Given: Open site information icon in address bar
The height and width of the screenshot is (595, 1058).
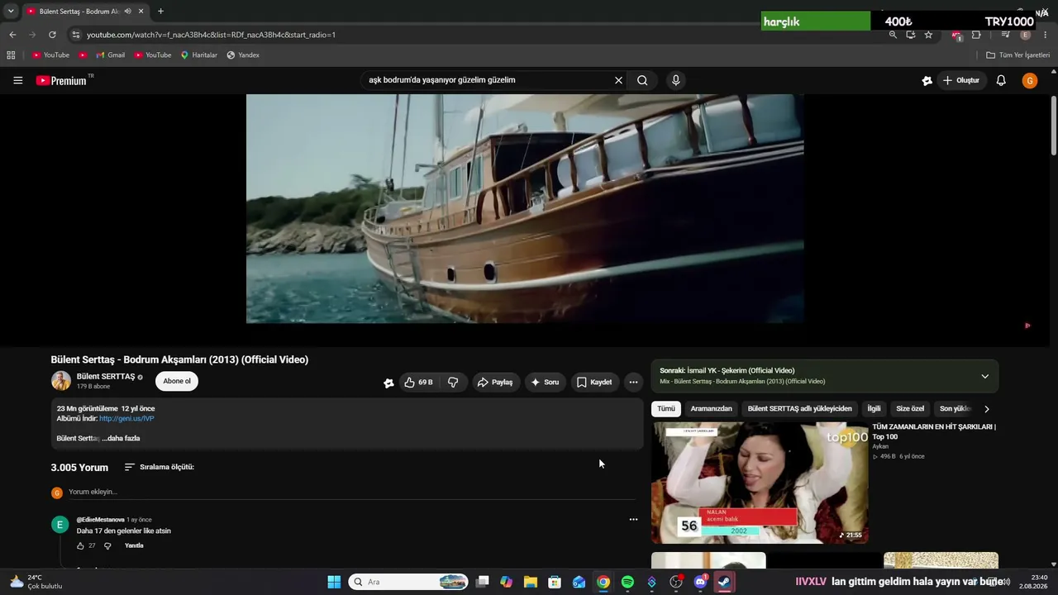Looking at the screenshot, I should pyautogui.click(x=76, y=35).
